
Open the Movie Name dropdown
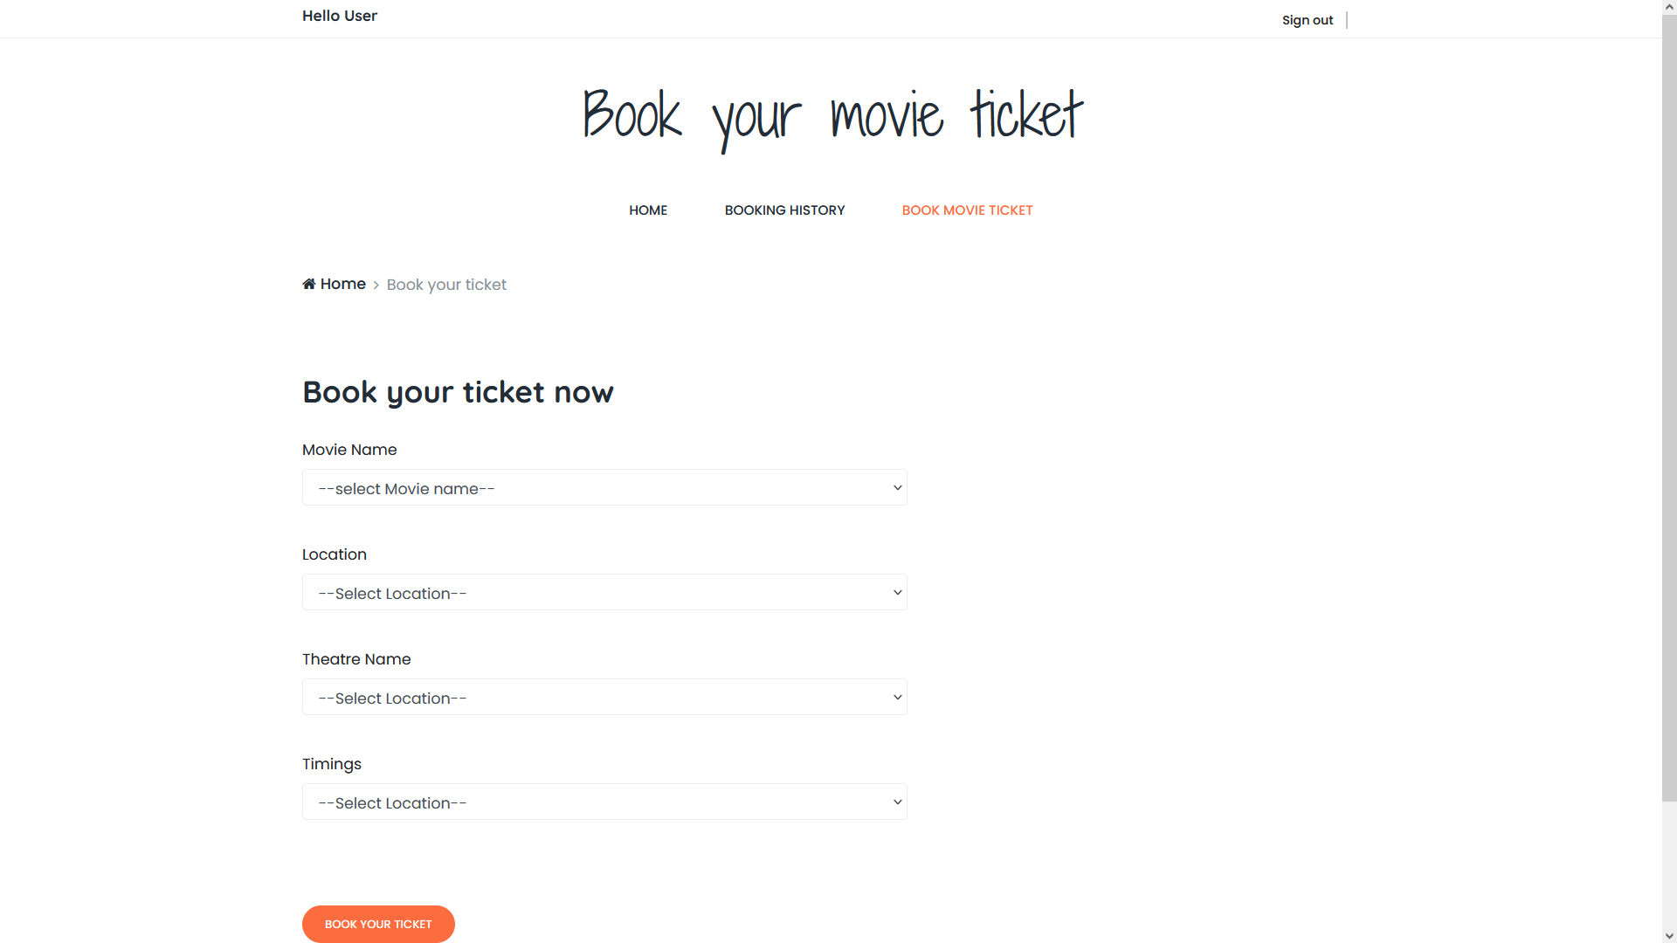(x=604, y=487)
